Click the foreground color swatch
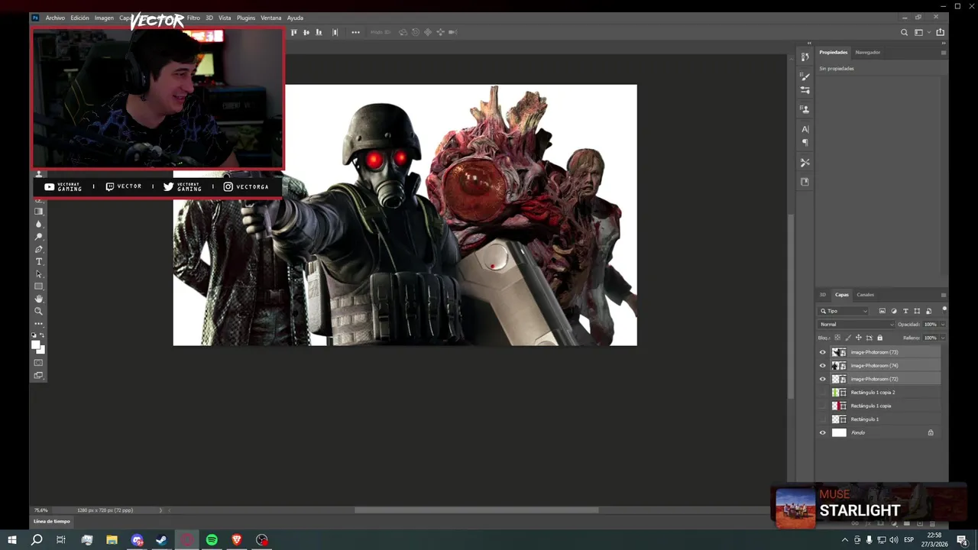Viewport: 978px width, 550px height. [x=35, y=345]
